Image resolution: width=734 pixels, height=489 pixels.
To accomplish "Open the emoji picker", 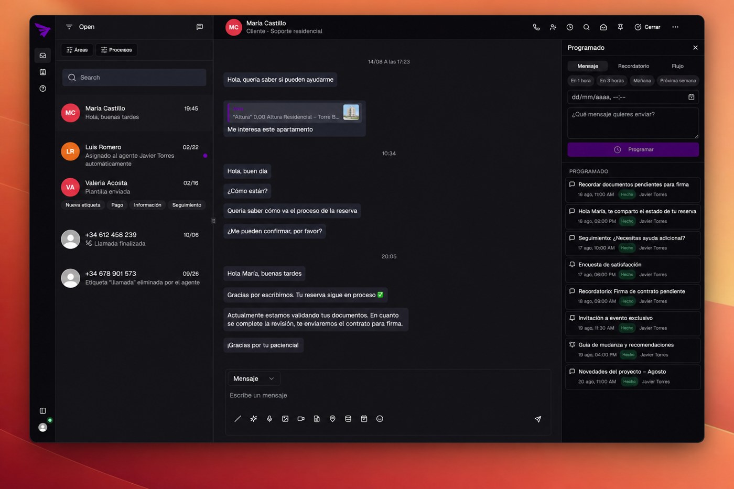I will point(380,419).
